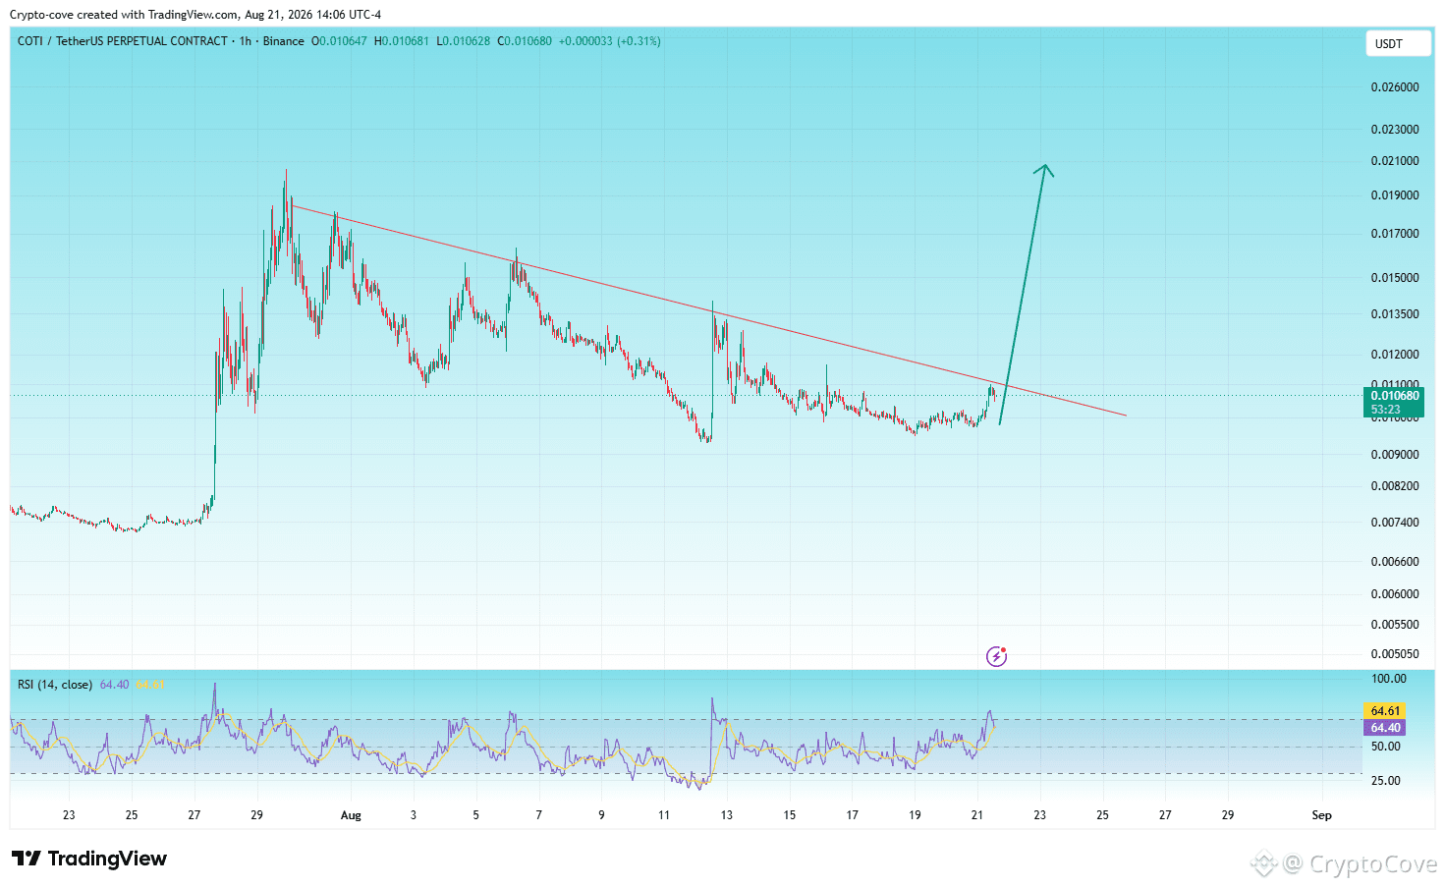Select the low value L0.010628
Viewport: 1445px width, 888px height.
click(464, 41)
